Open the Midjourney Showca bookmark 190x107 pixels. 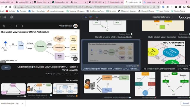[127, 11]
